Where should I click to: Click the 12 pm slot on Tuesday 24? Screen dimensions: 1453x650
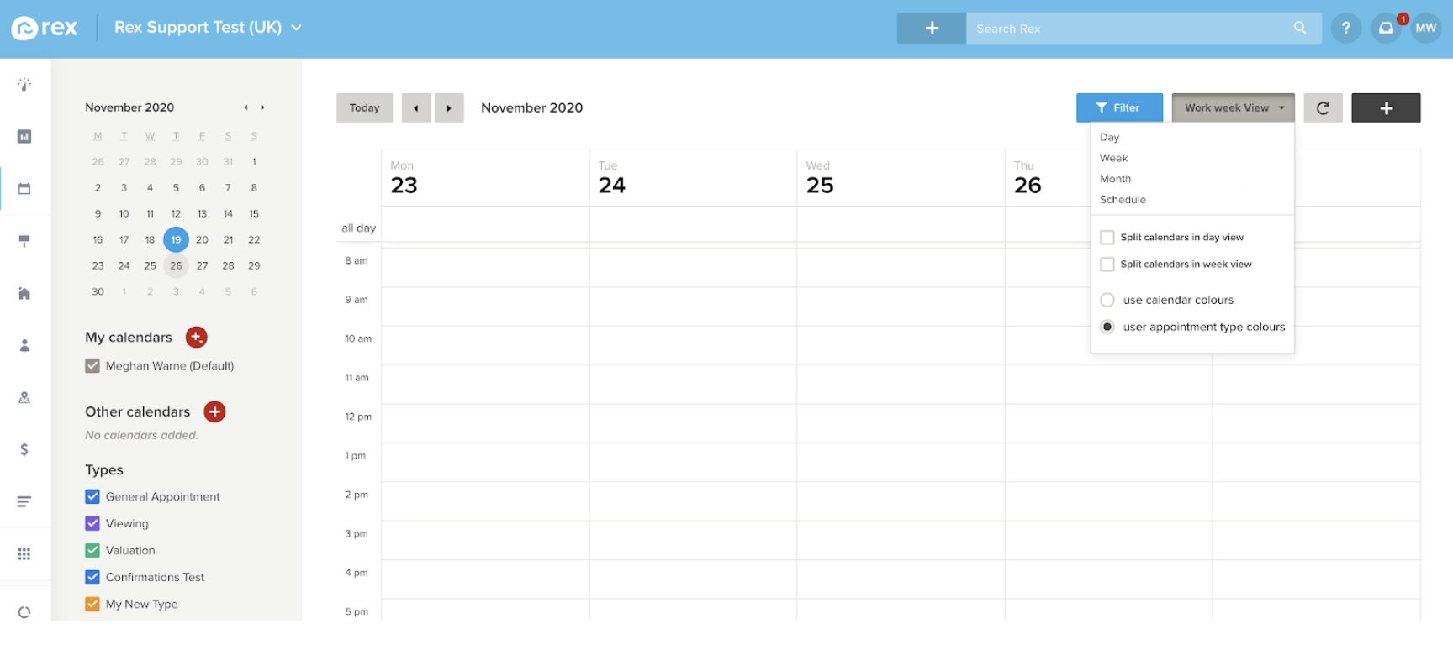[x=693, y=423]
